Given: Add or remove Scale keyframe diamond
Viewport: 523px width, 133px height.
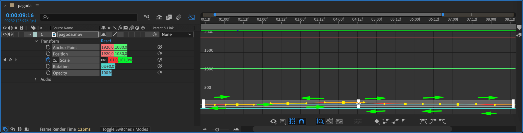Looking at the screenshot, I should 10,60.
